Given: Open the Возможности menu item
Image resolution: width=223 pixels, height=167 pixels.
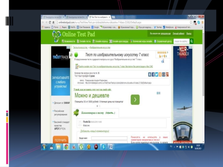Looking at the screenshot, I should pyautogui.click(x=68, y=41).
